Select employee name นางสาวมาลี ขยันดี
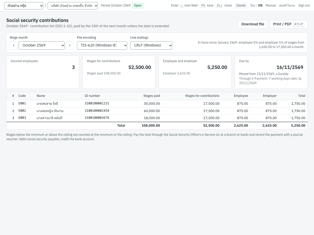314x235 pixels. (x=49, y=118)
